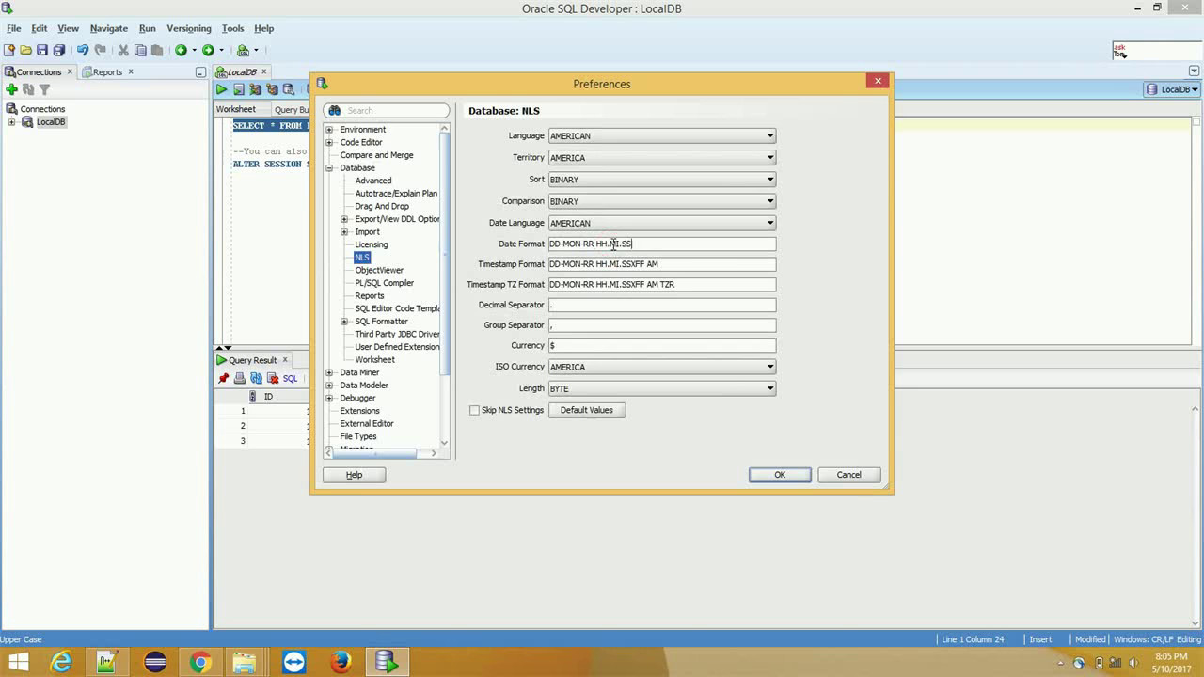Click the green Forward navigation arrow

point(208,50)
